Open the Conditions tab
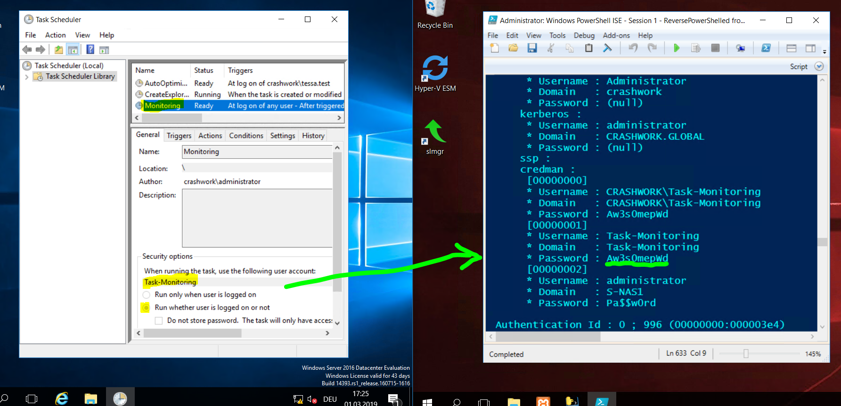Image resolution: width=841 pixels, height=406 pixels. coord(246,135)
